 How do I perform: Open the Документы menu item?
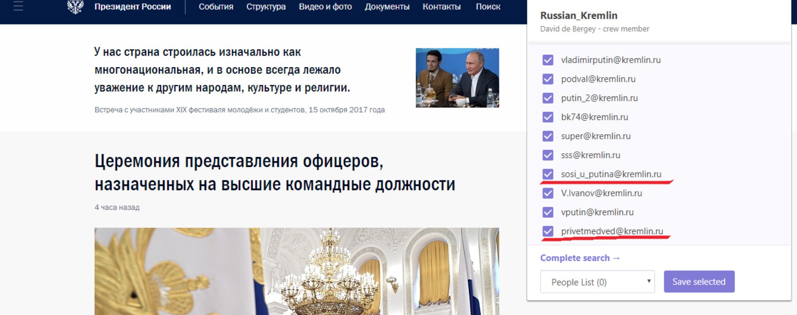[387, 7]
